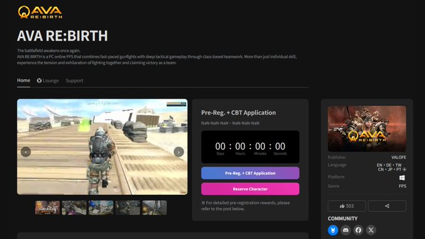425x239 pixels.
Task: Open the Facebook community link
Action: [358, 230]
